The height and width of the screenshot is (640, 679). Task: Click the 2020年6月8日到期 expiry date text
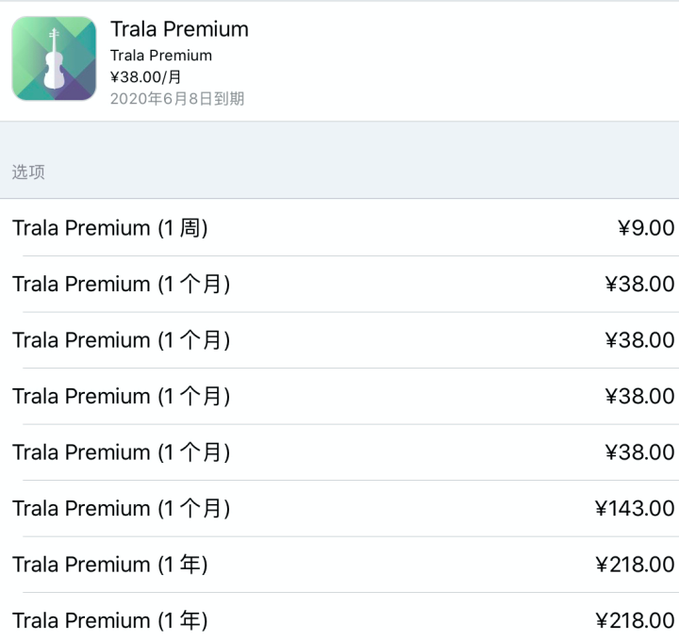[177, 98]
